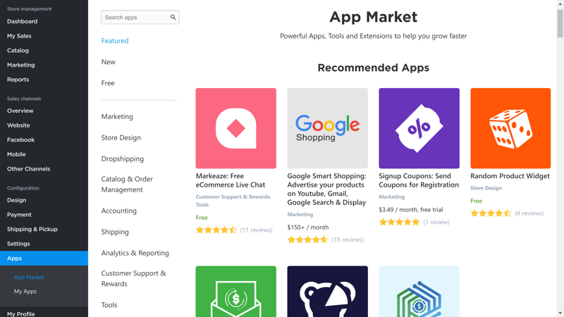Open Analytics & Reporting category
This screenshot has height=317, width=564.
[135, 253]
